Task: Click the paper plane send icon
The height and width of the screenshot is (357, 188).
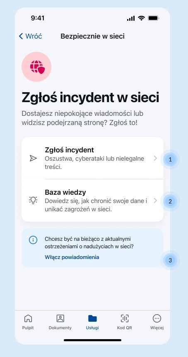Action: [33, 158]
